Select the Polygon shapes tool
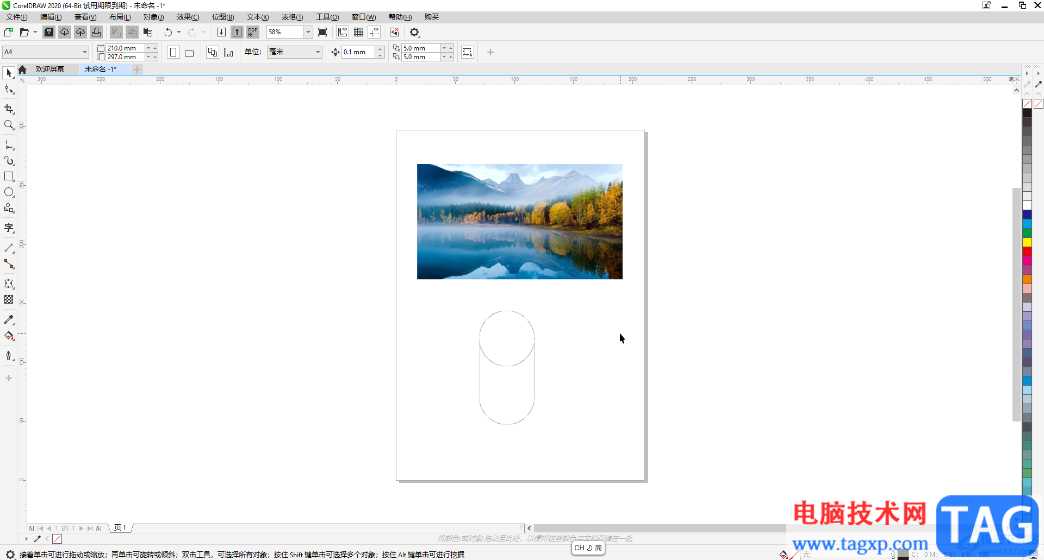 (x=9, y=208)
